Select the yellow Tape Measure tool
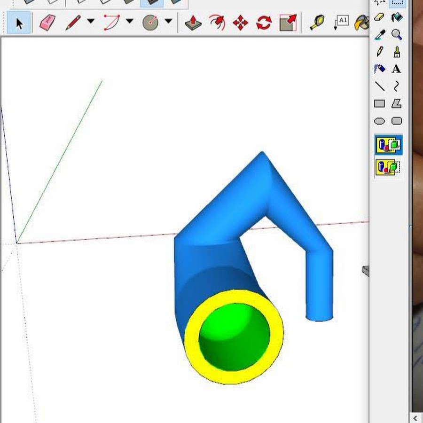This screenshot has height=423, width=423. point(317,23)
